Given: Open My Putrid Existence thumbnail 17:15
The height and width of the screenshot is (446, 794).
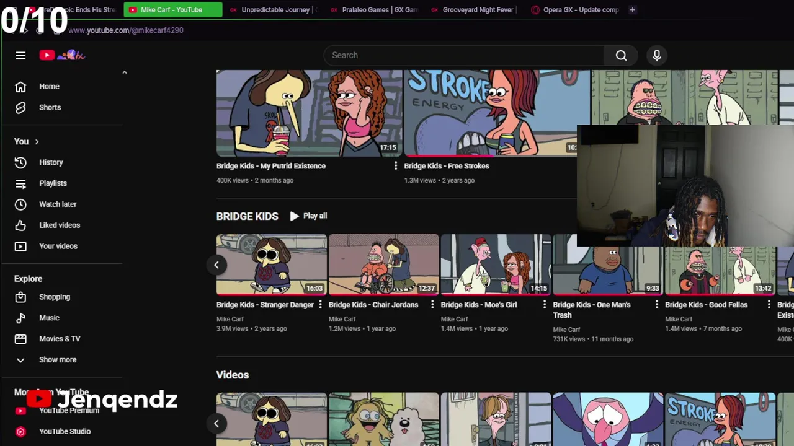Looking at the screenshot, I should point(310,113).
